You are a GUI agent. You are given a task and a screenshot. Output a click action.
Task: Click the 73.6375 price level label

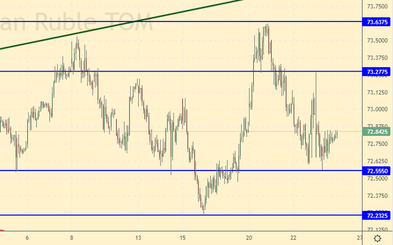point(377,22)
